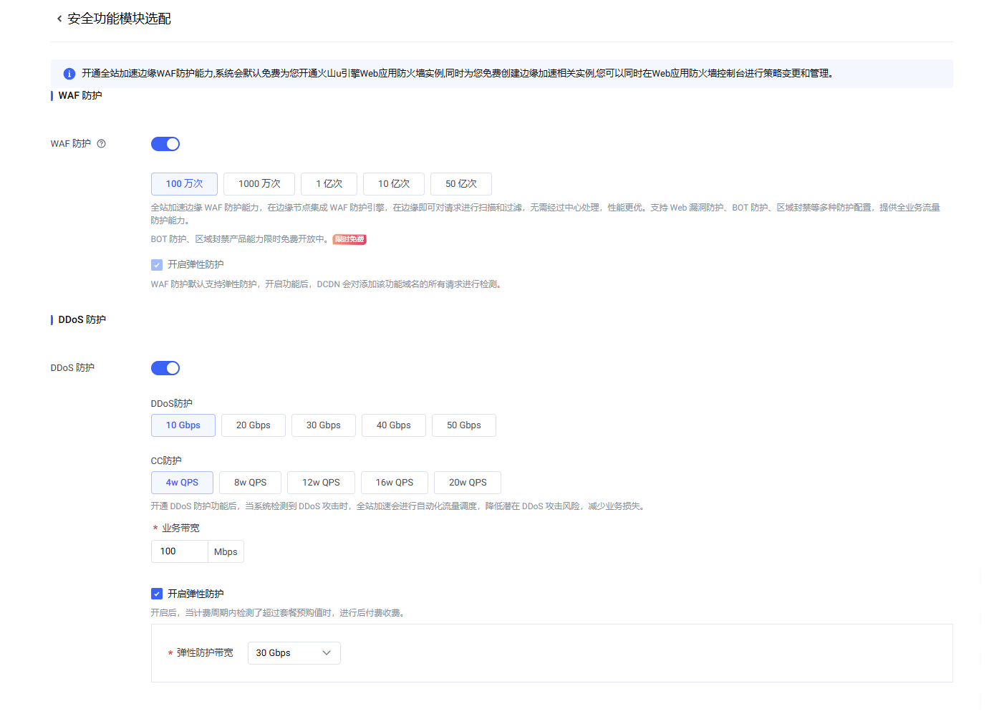994x719 pixels.
Task: Disable the DDoS 防护 toggle switch
Action: point(165,368)
